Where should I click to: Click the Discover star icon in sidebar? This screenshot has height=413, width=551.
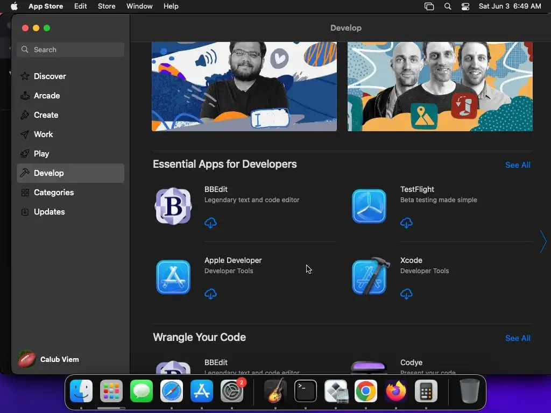click(25, 76)
